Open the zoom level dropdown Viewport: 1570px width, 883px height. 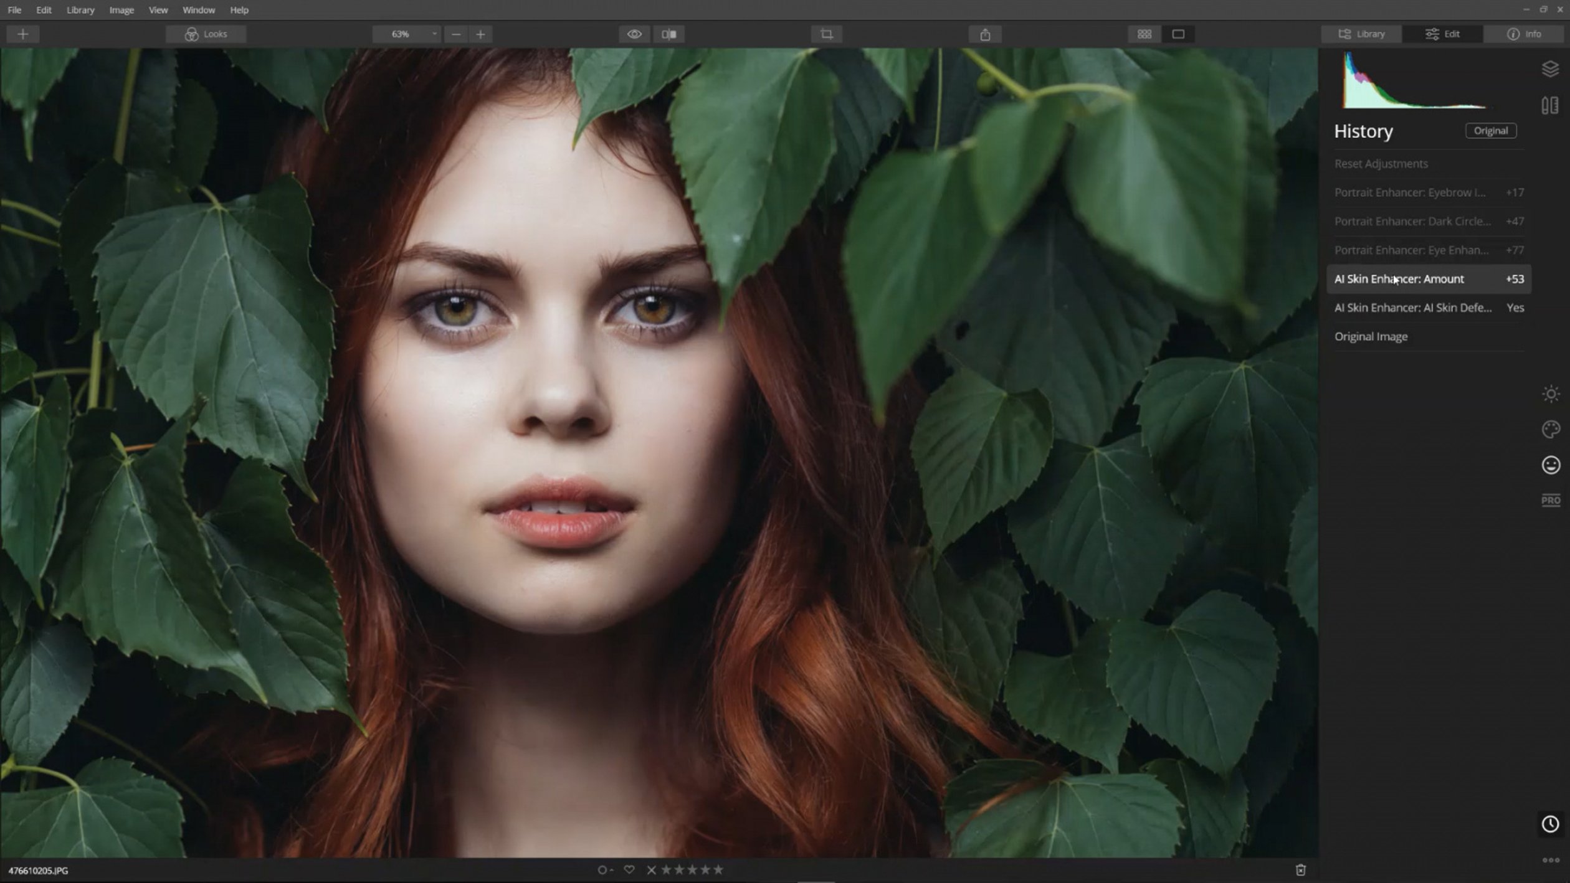[434, 34]
